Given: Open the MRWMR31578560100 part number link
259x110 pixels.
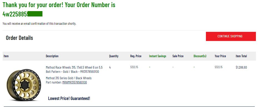Looking at the screenshot, I should pyautogui.click(x=74, y=82).
